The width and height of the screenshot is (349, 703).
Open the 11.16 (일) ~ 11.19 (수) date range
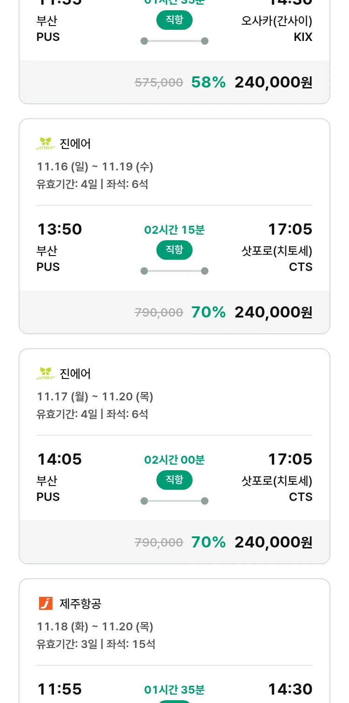coord(95,166)
